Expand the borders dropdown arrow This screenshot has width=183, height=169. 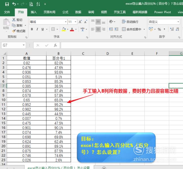[x=57, y=29]
